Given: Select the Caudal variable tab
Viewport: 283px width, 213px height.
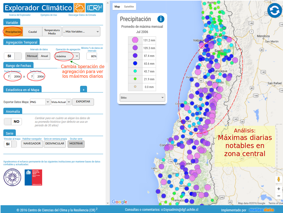Looking at the screenshot, I should (x=32, y=32).
